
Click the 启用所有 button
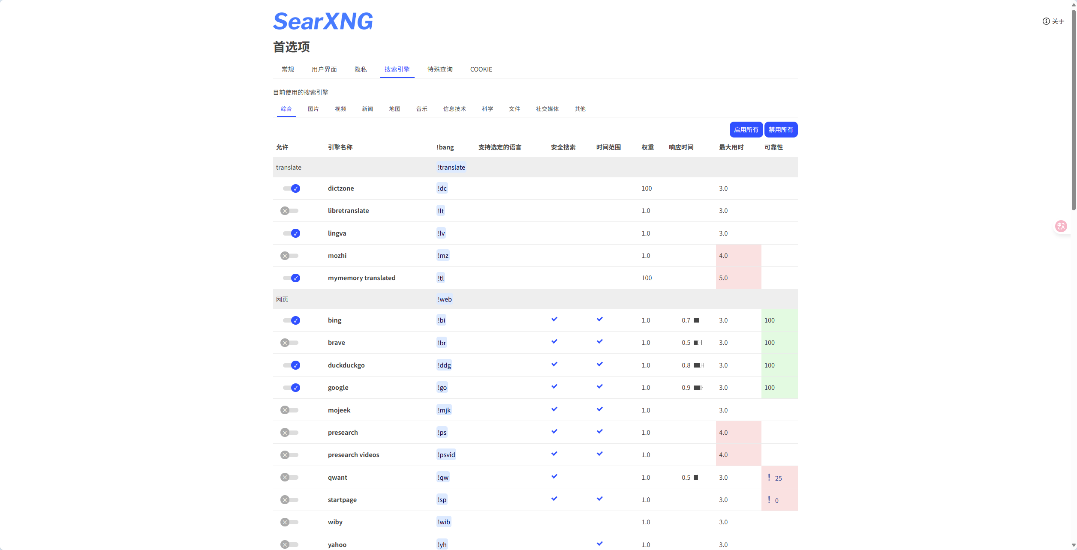point(746,130)
